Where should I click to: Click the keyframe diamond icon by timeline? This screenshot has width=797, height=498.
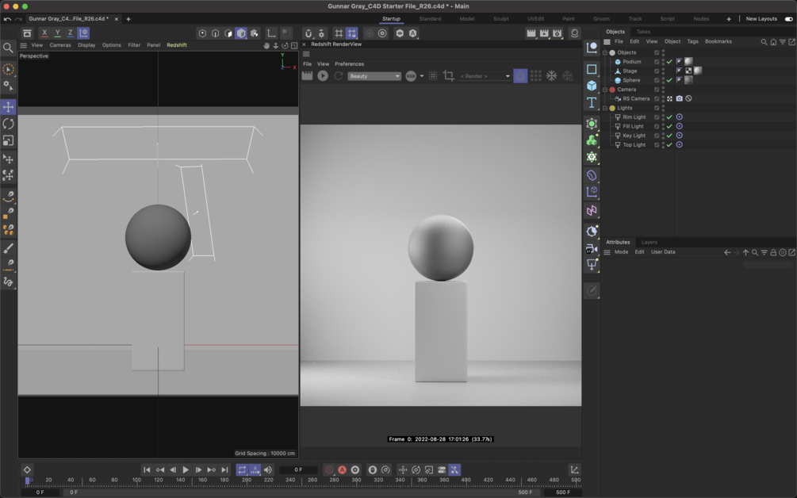pyautogui.click(x=28, y=469)
